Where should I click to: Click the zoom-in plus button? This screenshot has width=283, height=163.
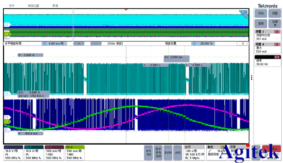79,43
